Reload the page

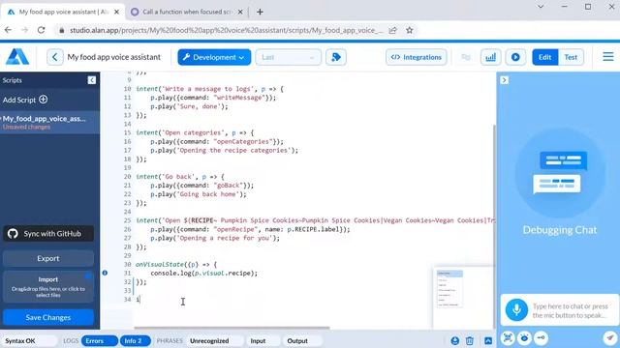[x=41, y=30]
